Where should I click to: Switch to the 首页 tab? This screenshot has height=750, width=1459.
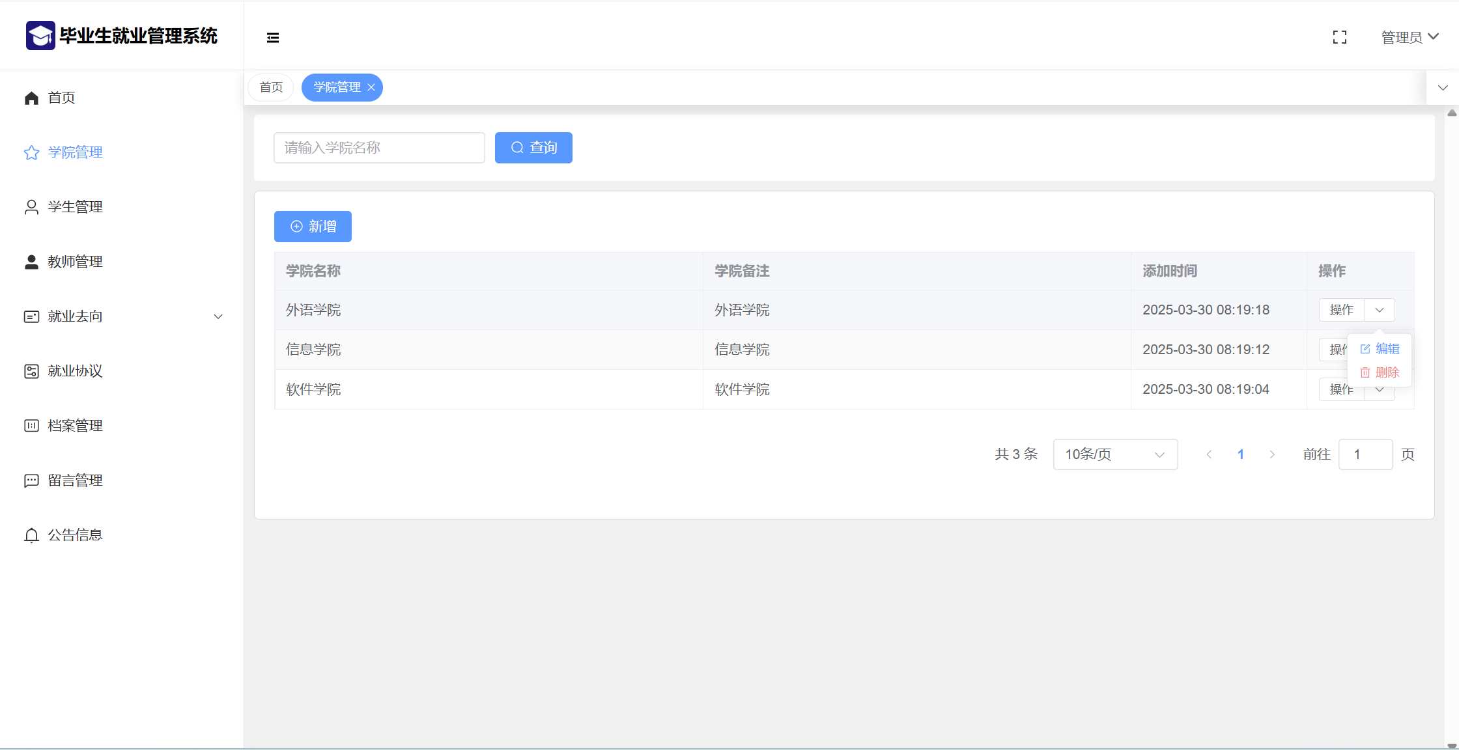271,87
